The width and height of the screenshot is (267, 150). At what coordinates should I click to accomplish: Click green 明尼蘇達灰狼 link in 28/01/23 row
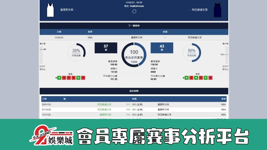pos(104,104)
